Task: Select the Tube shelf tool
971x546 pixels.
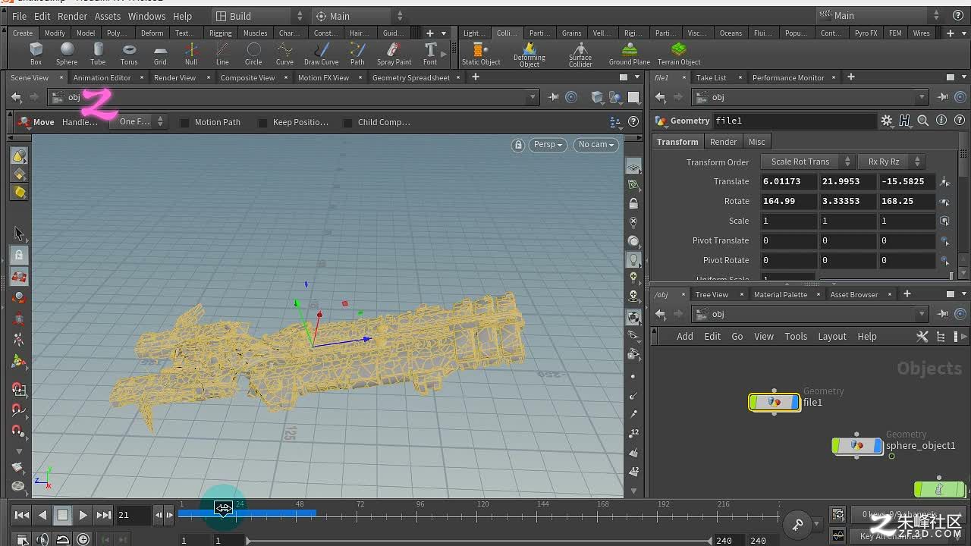Action: [98, 53]
